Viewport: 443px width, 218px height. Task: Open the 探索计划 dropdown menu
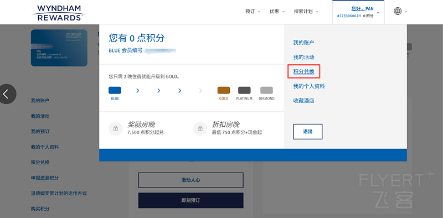pos(306,12)
